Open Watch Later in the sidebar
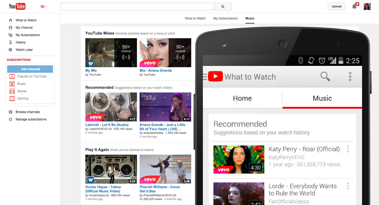This screenshot has width=379, height=205. pos(24,50)
